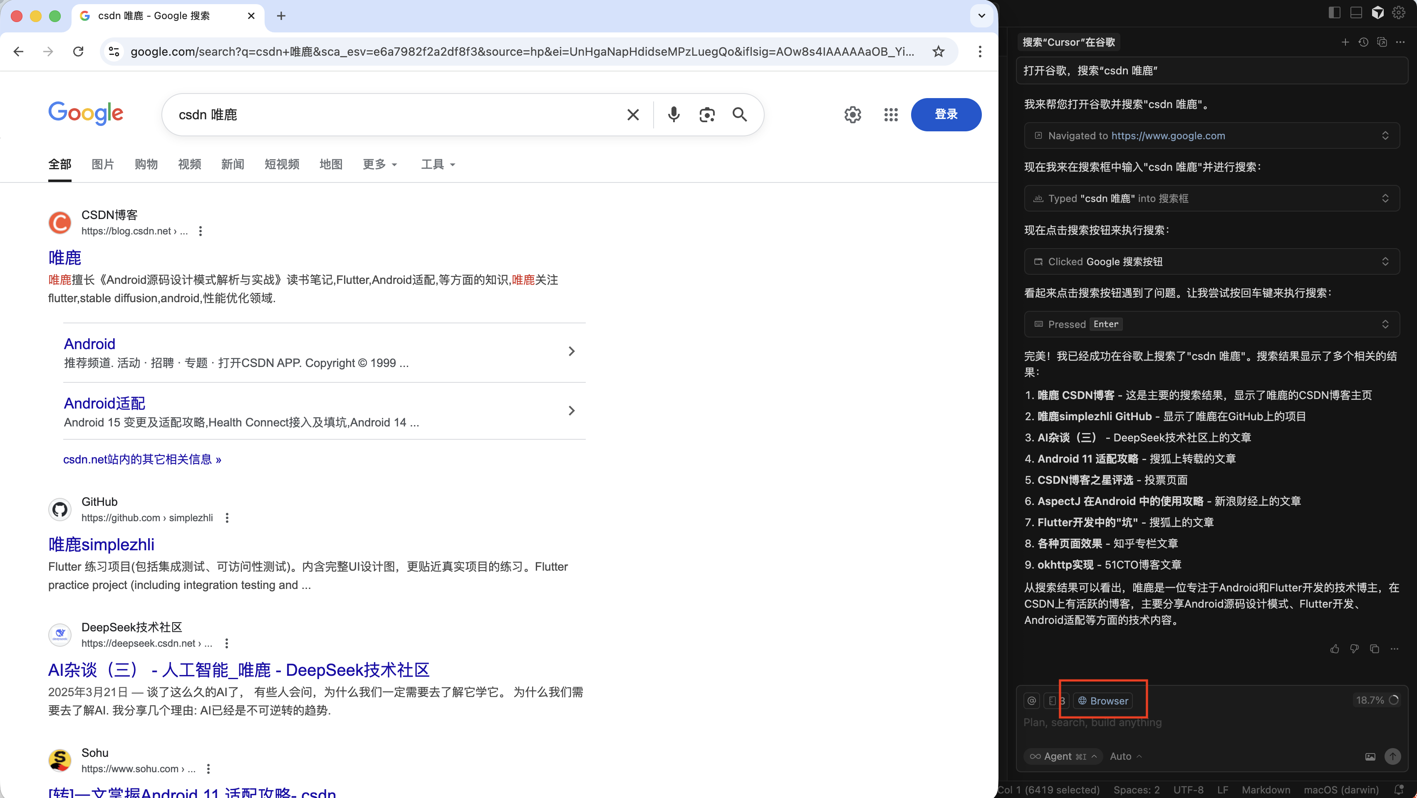The width and height of the screenshot is (1417, 798).
Task: Open options for the DeepSeek技术社区 result
Action: click(x=227, y=643)
